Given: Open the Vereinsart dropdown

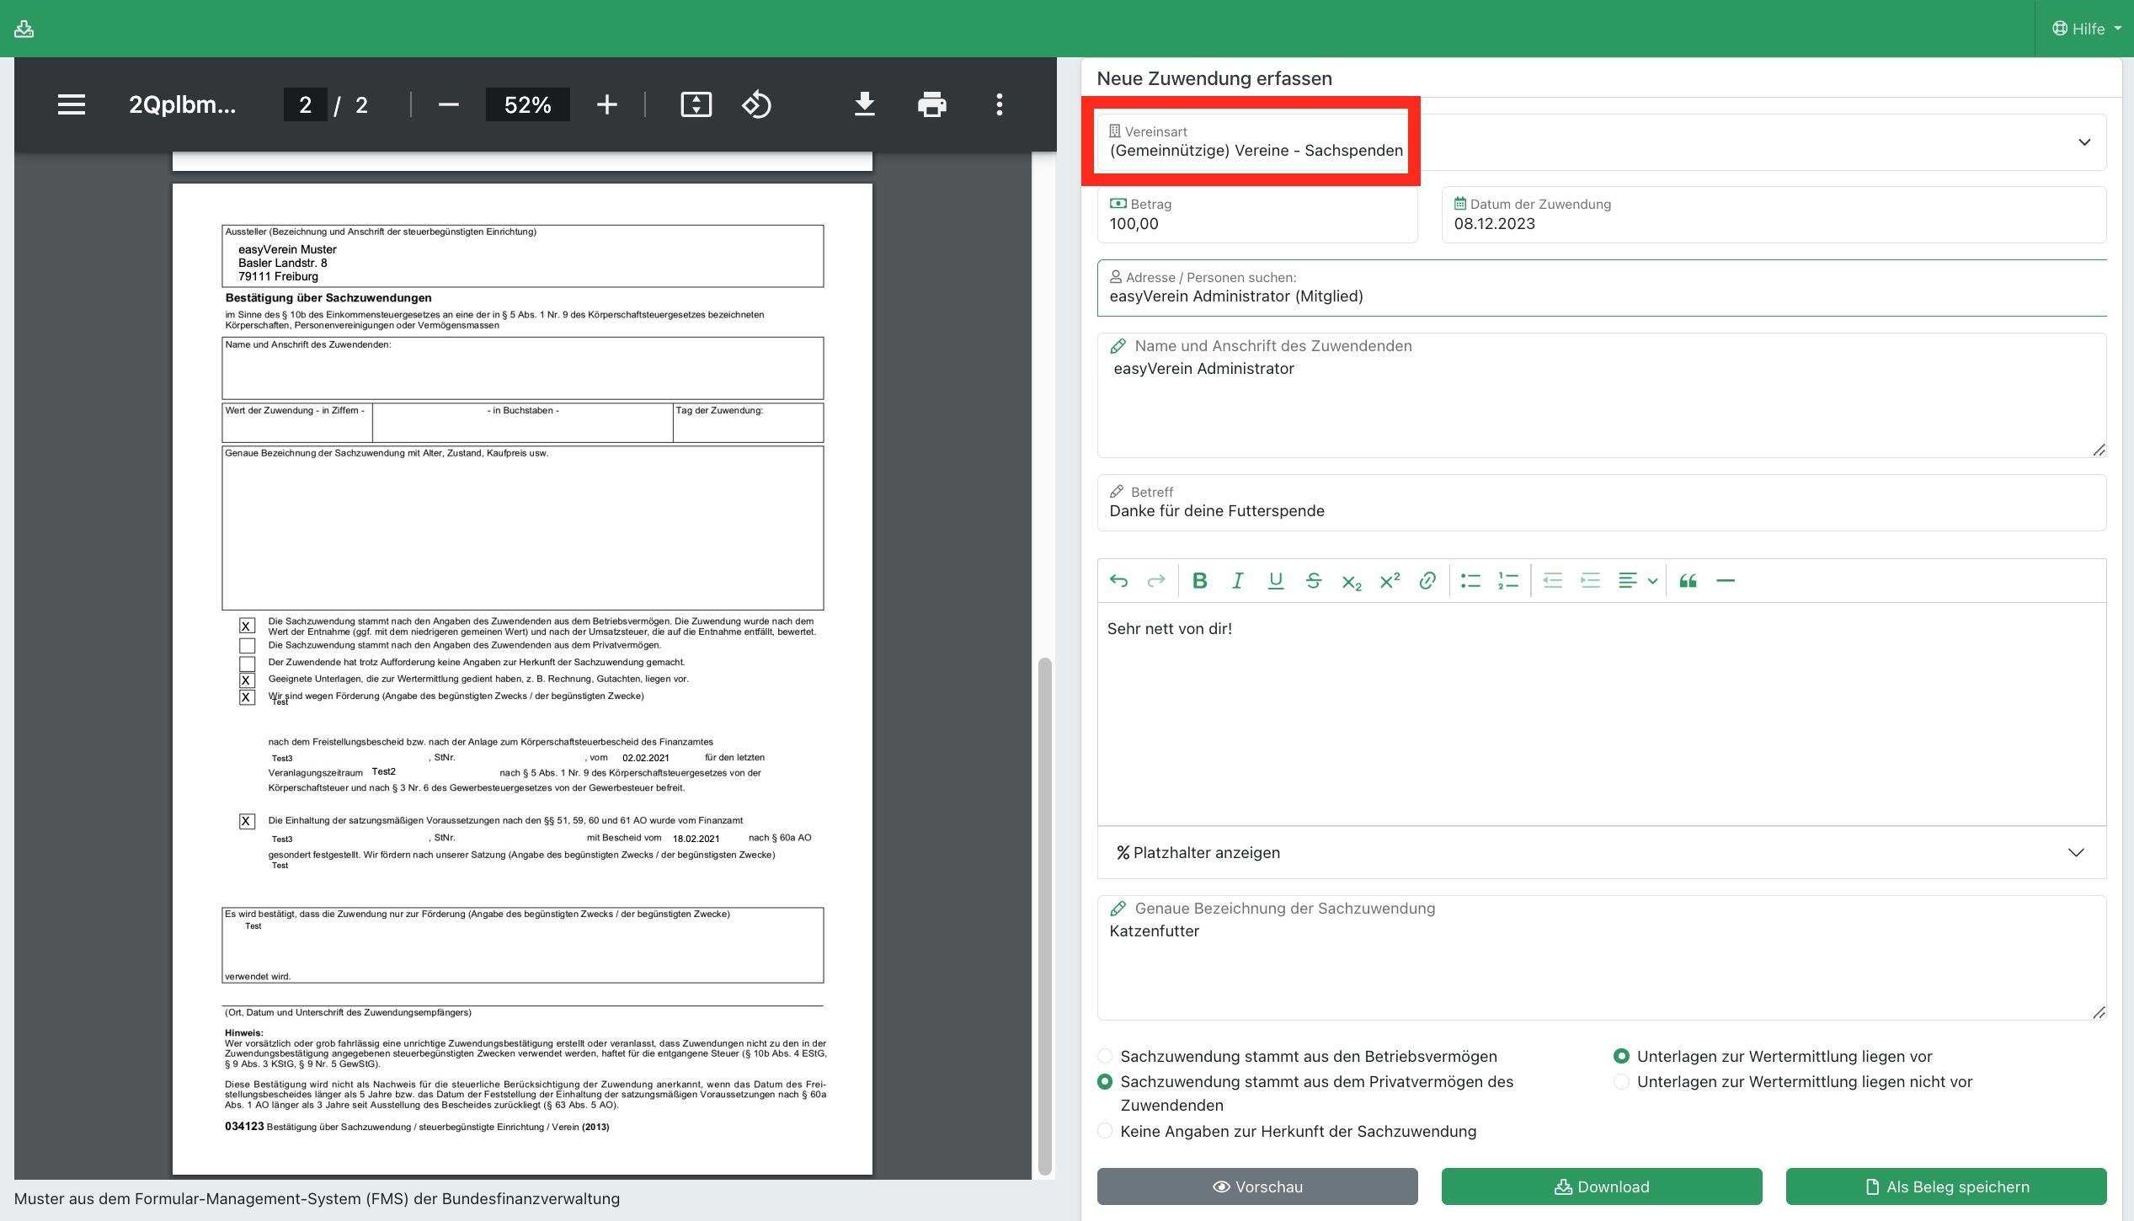Looking at the screenshot, I should coord(2083,142).
